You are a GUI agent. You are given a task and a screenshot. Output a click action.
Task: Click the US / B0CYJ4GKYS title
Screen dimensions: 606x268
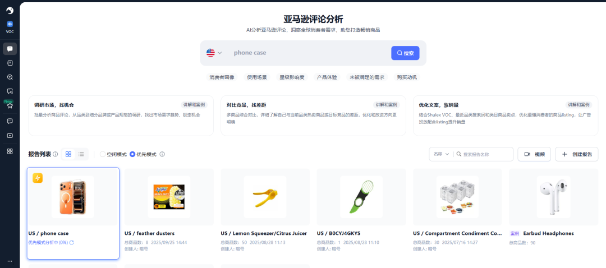[x=338, y=233]
